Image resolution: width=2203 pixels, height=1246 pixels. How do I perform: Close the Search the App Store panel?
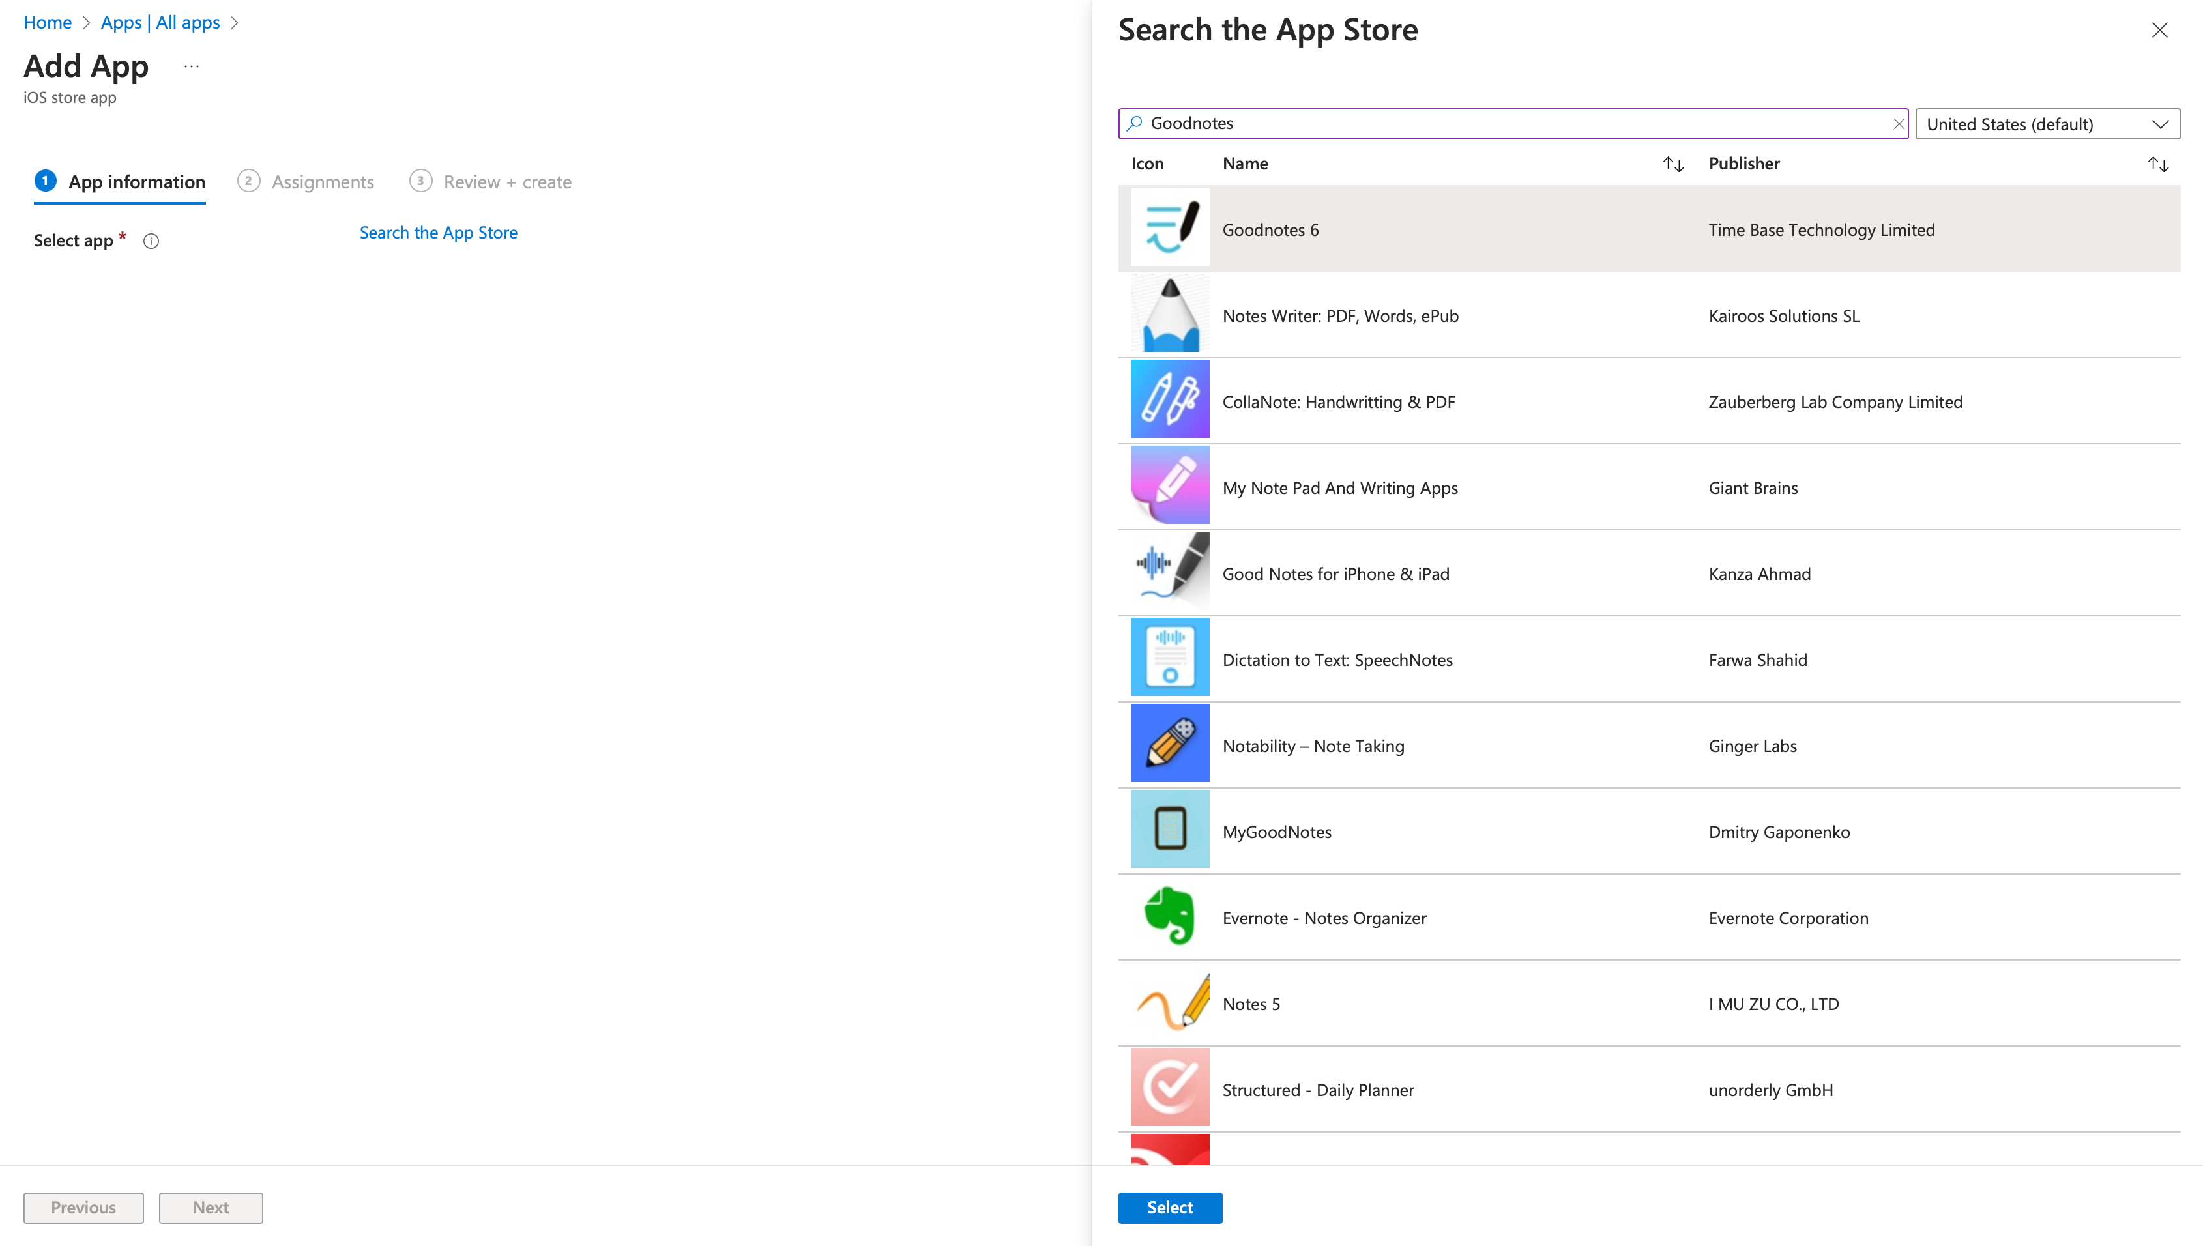coord(2159,31)
